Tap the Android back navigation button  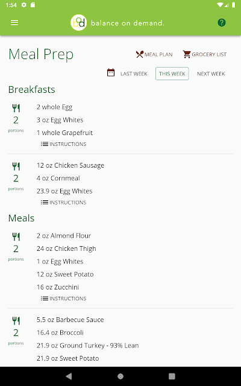click(69, 376)
